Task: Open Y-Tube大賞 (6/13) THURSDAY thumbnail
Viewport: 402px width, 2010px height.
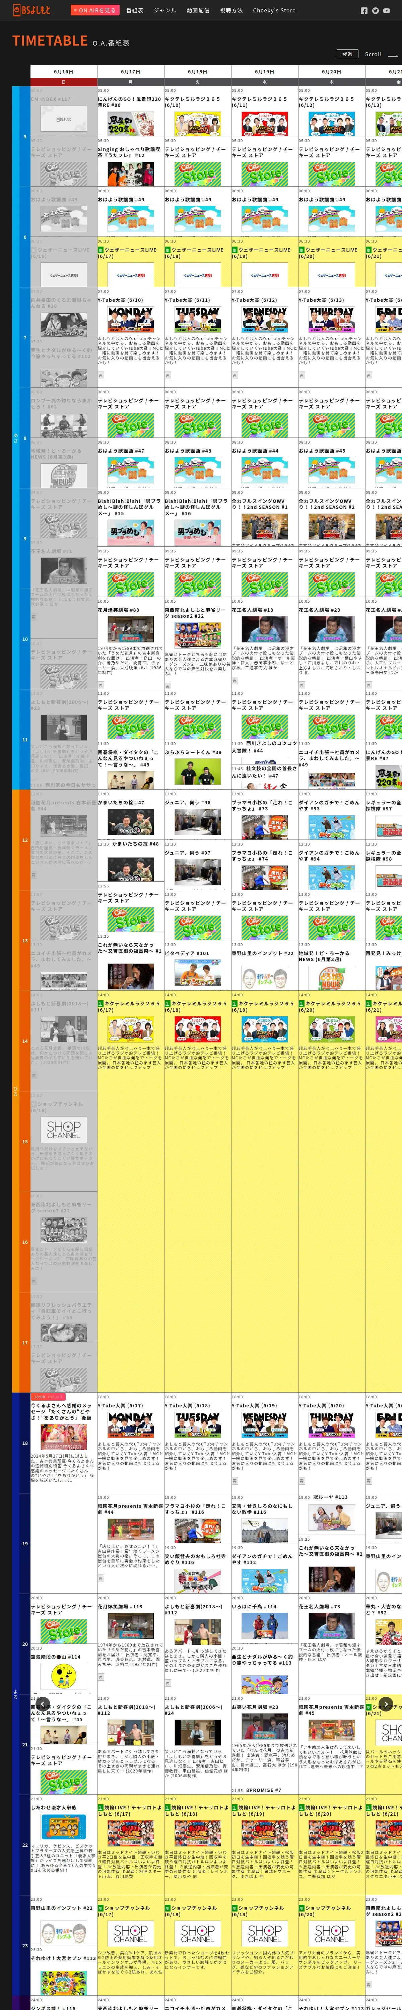Action: click(332, 320)
